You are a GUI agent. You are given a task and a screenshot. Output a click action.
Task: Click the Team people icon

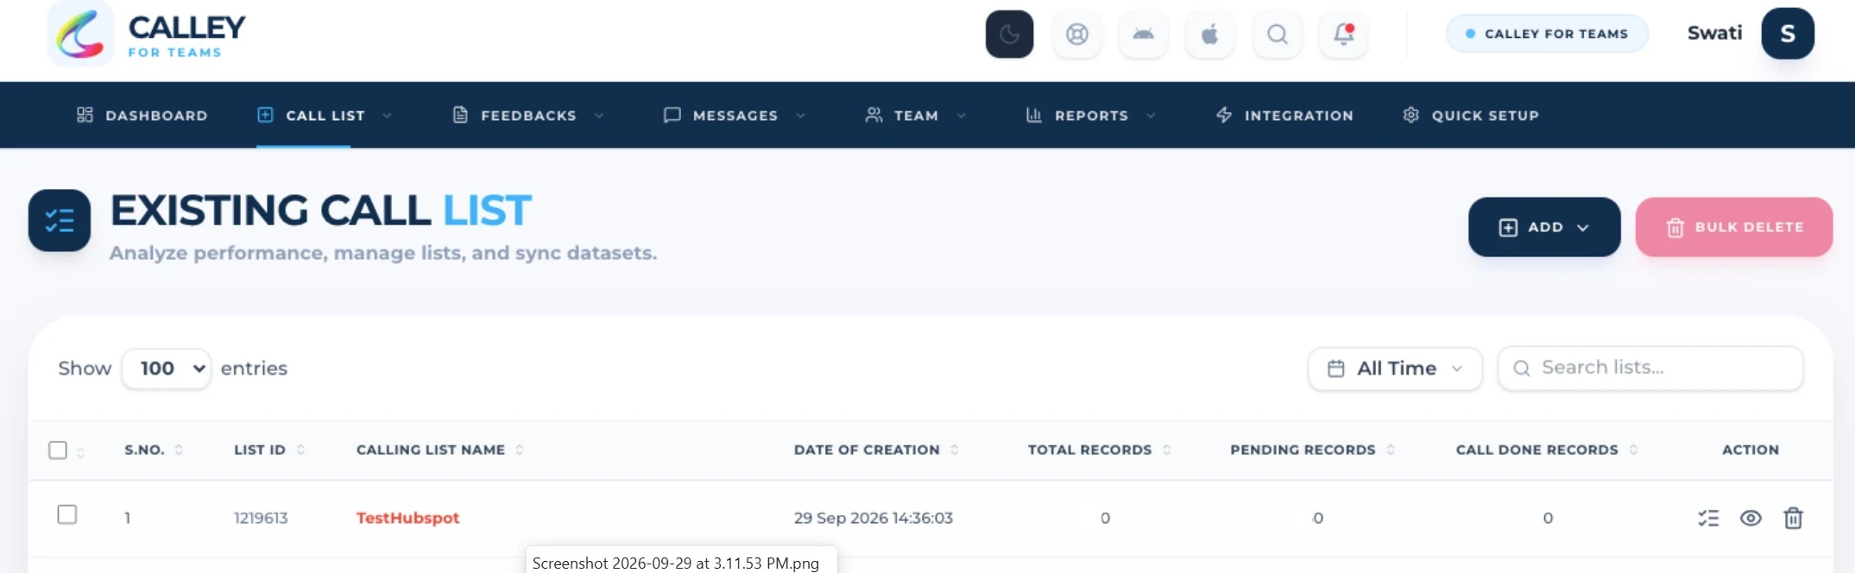point(874,115)
